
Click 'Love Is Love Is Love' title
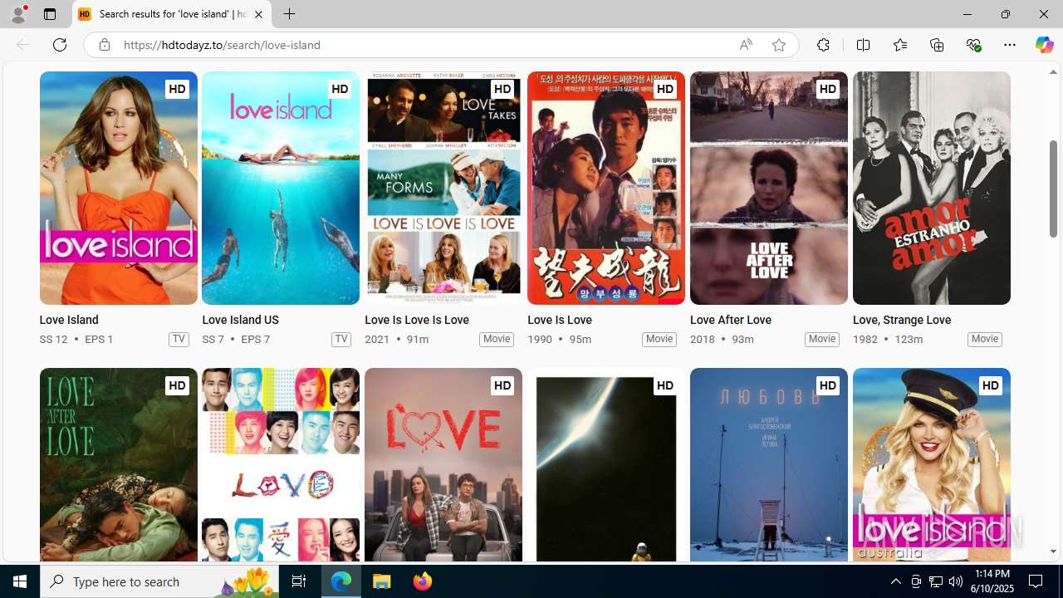(417, 320)
